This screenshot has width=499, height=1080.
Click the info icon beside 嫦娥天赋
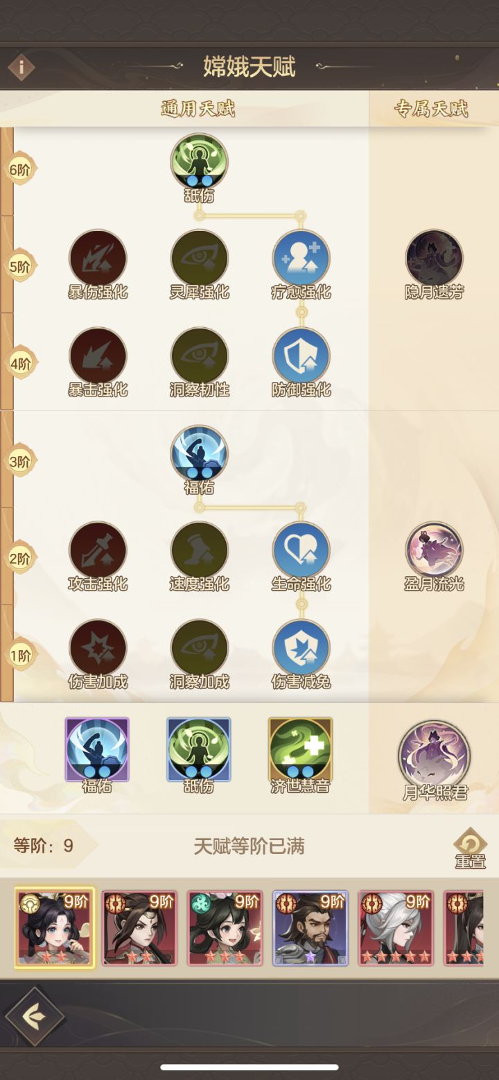point(21,67)
